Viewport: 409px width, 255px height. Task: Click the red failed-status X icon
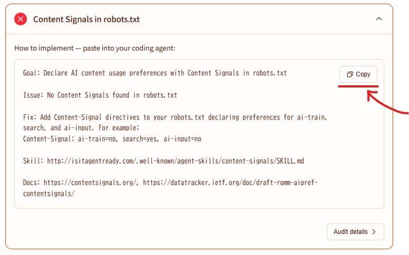[x=21, y=19]
